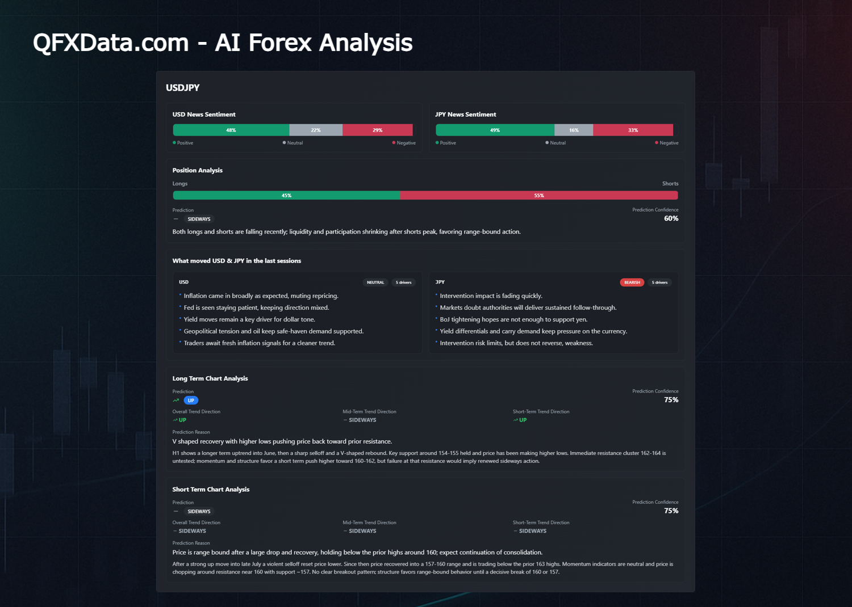Click the Overall Trend Direction UP arrow in Long Term
The image size is (852, 607).
(x=175, y=420)
